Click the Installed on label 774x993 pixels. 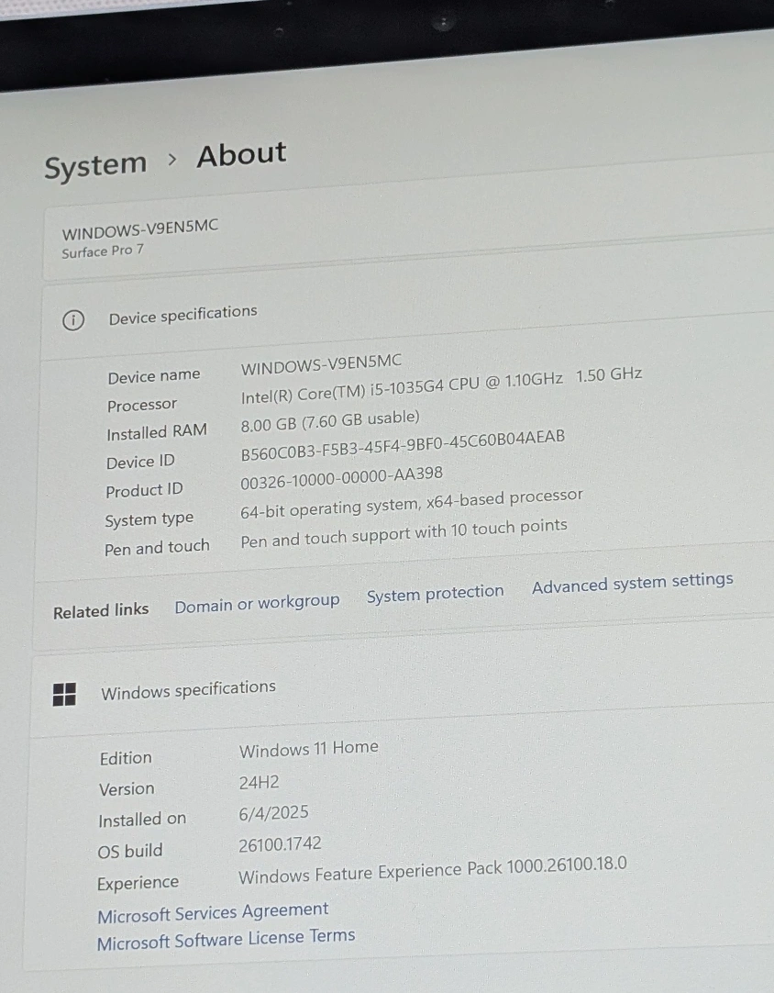click(x=142, y=820)
